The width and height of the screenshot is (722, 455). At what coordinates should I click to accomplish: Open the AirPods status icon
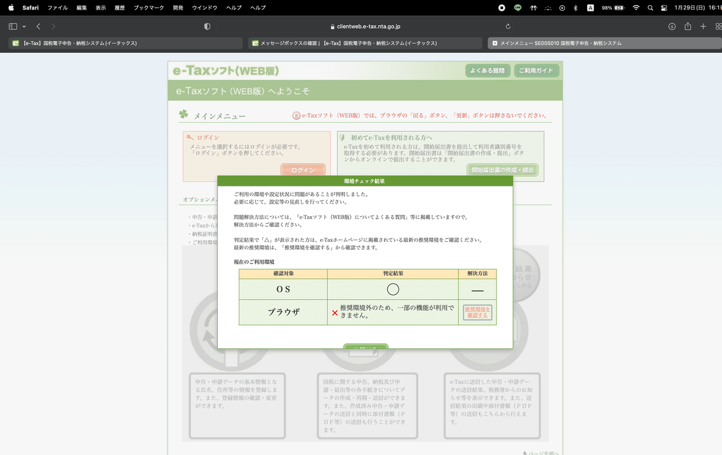532,8
